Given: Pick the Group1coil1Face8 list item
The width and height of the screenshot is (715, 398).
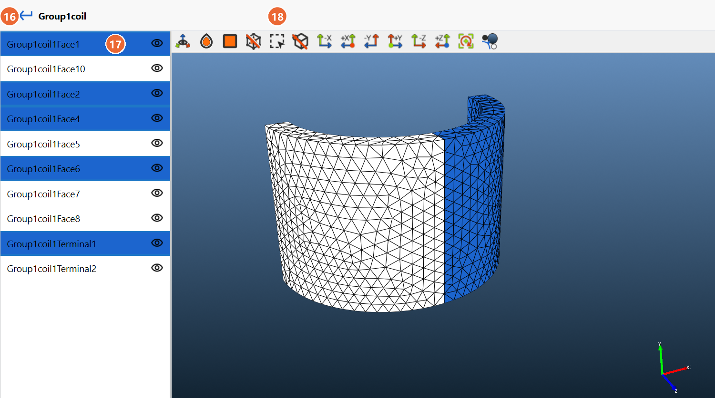Looking at the screenshot, I should [85, 219].
